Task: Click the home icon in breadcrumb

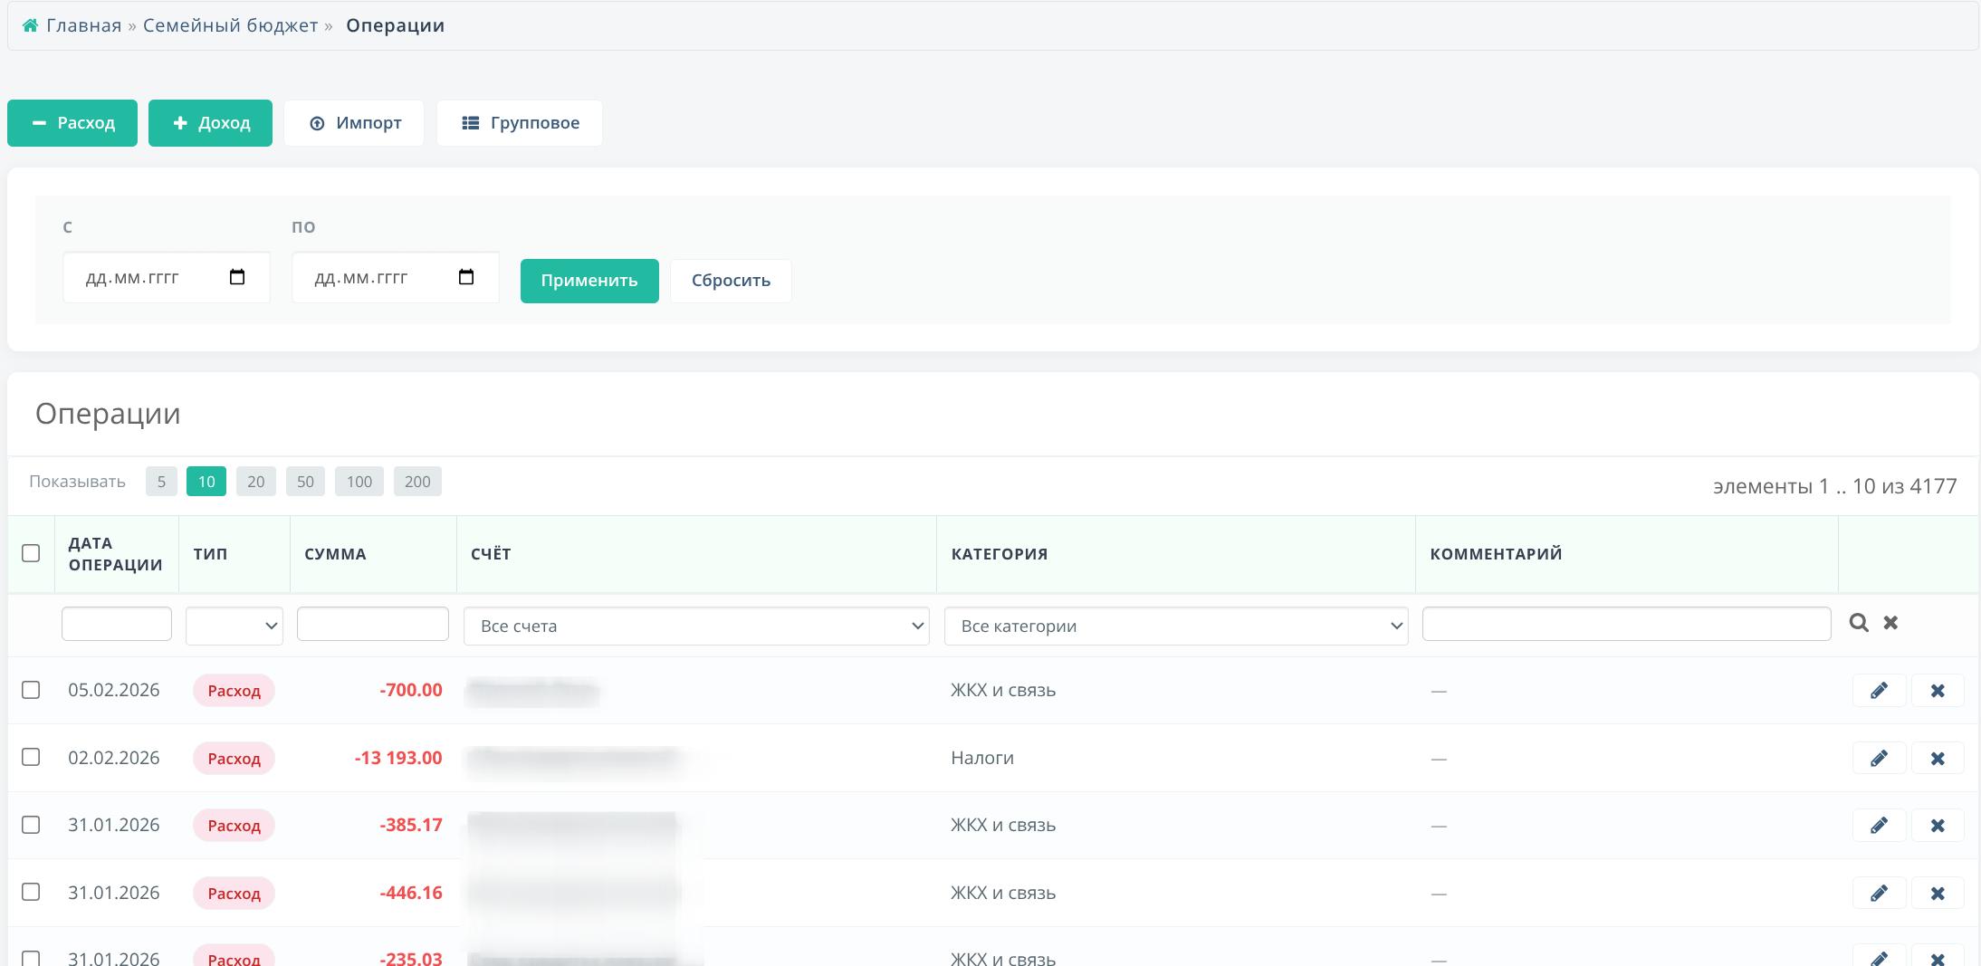Action: (x=30, y=25)
